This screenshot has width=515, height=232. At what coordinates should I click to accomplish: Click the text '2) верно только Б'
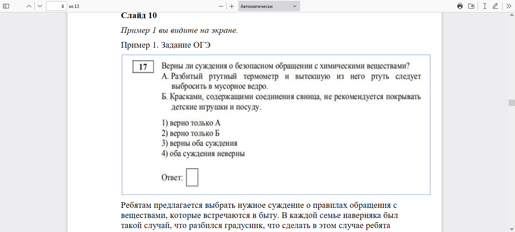click(191, 134)
